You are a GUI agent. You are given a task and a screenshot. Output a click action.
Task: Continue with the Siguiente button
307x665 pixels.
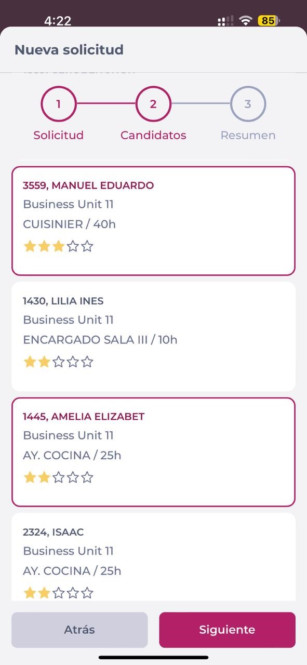(227, 630)
